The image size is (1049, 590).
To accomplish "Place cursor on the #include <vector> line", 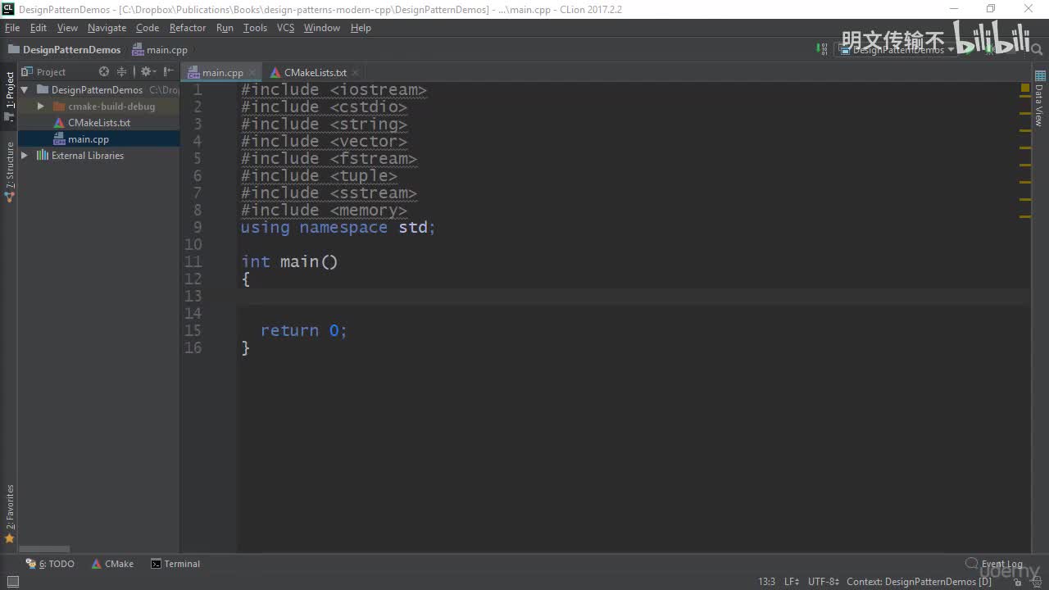I will [324, 141].
